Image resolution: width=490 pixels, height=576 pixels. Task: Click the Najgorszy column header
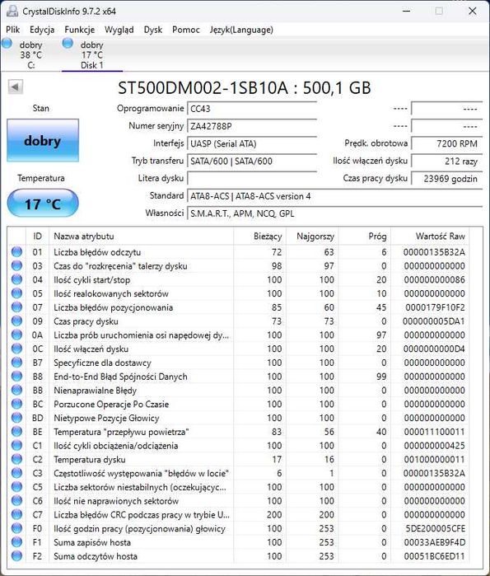point(312,236)
